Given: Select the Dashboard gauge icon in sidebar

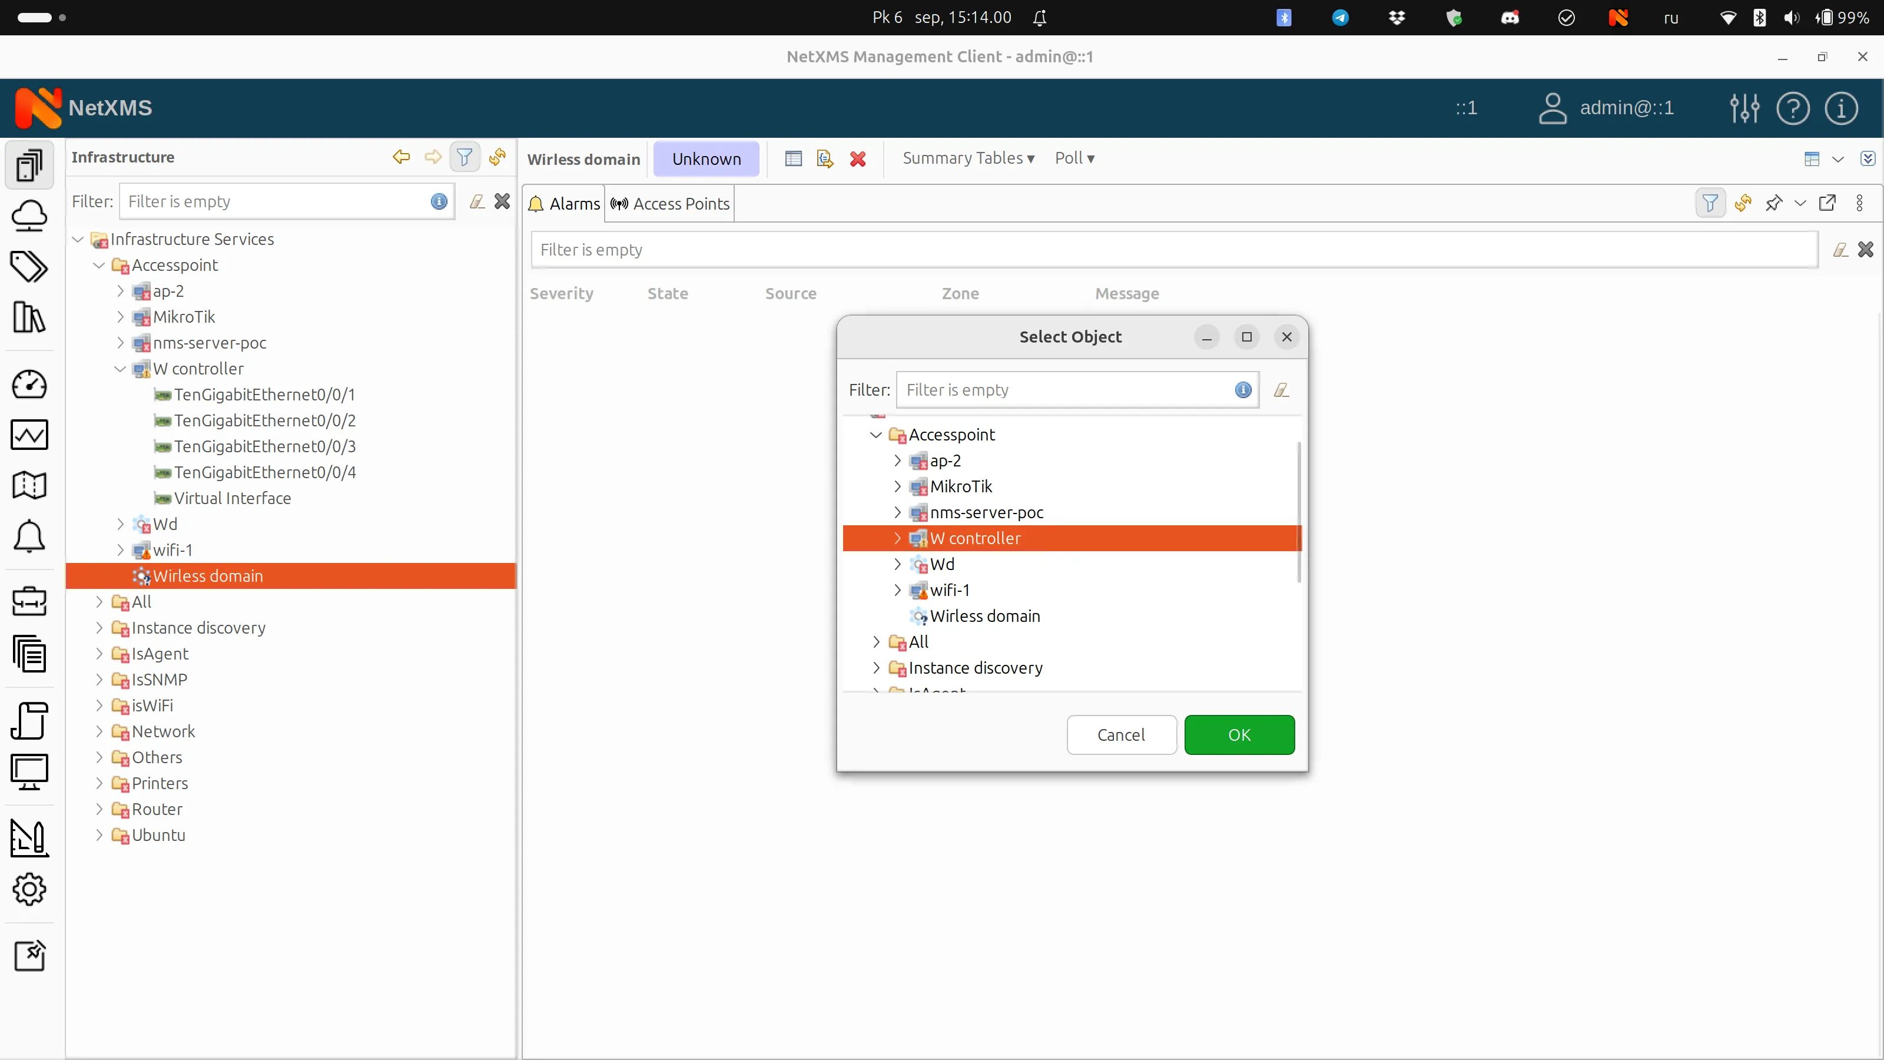Looking at the screenshot, I should coord(29,384).
